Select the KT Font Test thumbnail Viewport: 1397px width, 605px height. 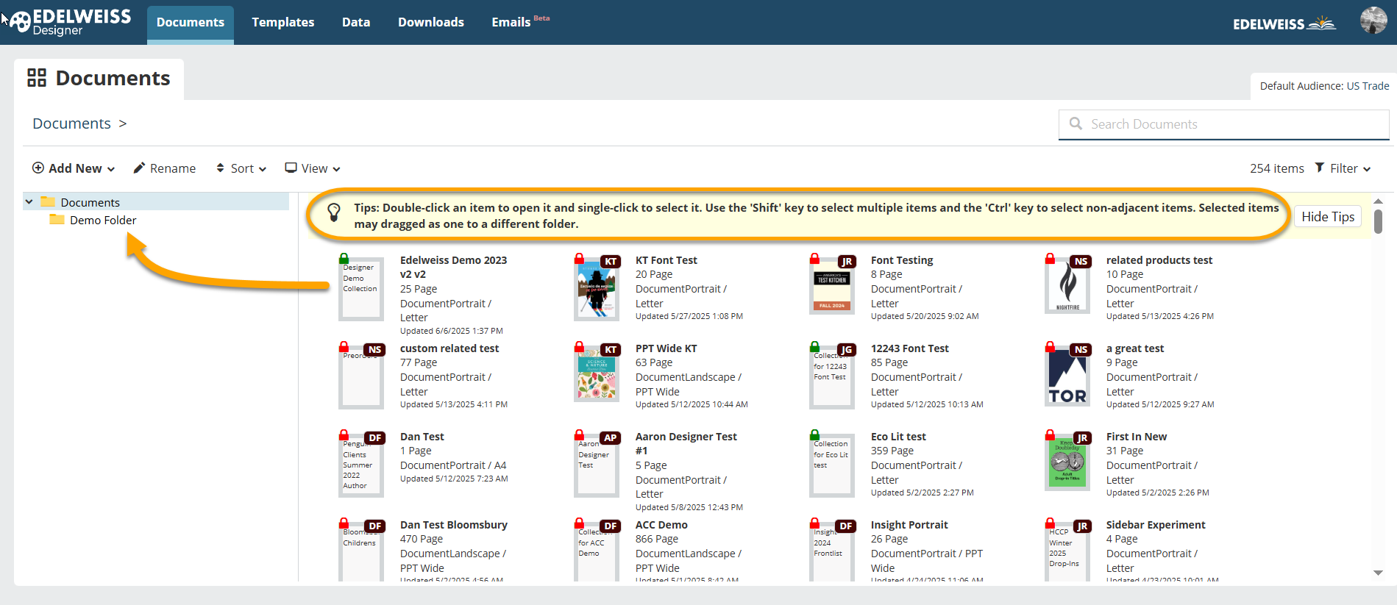[596, 289]
